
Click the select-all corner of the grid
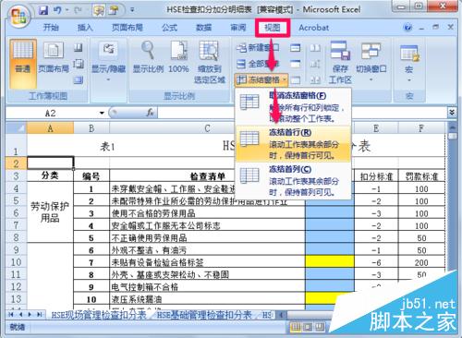(16, 127)
